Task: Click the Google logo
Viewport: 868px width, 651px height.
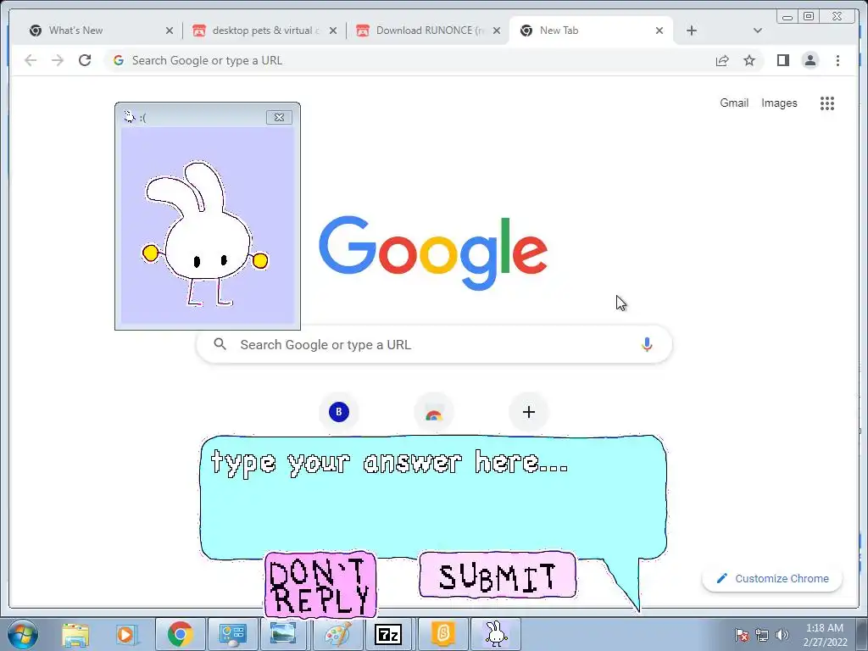Action: [433, 252]
